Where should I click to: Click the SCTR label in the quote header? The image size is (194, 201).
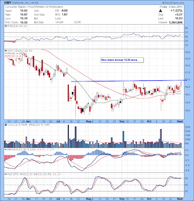(x=77, y=22)
